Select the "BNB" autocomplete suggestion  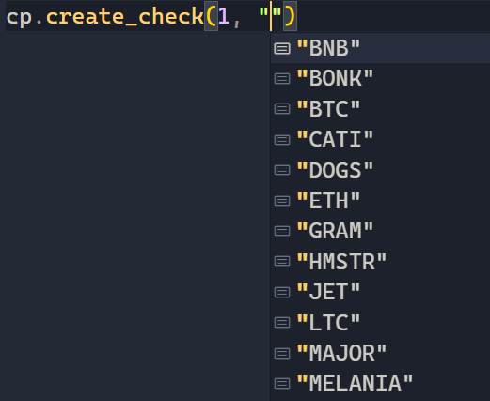click(380, 48)
